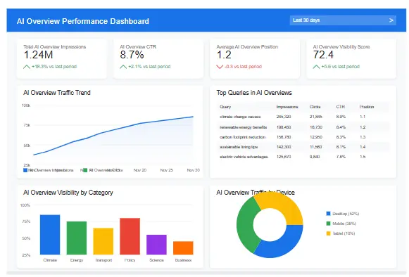Click -0.3 vs last period text

[243, 67]
